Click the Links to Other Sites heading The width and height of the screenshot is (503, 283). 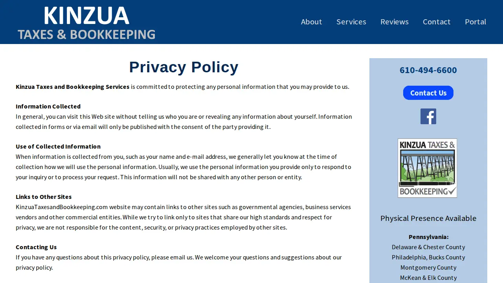pos(44,197)
